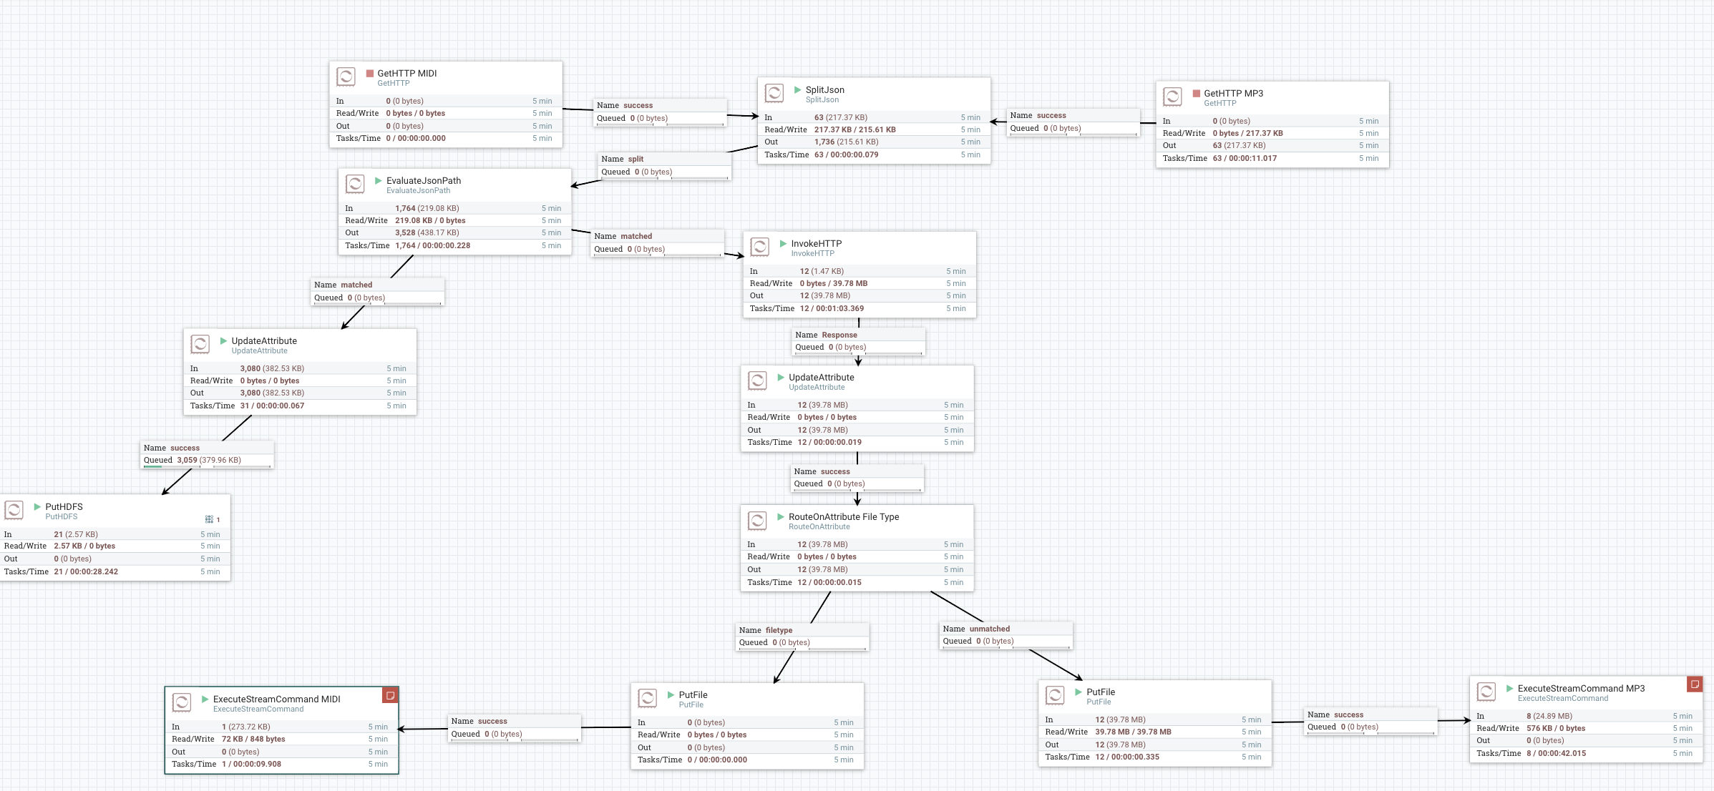The width and height of the screenshot is (1714, 791).
Task: Click the EvaluateJsonPath processor icon
Action: [355, 184]
